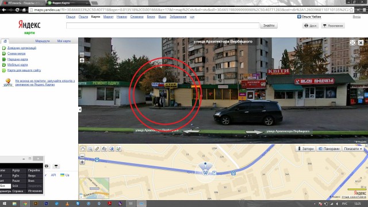This screenshot has width=368, height=207.
Task: Open Карта для вашого сайту link
Action: (x=24, y=70)
